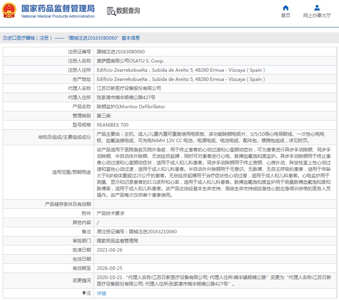
Task: Click the 型号规格 row label
Action: click(x=82, y=125)
